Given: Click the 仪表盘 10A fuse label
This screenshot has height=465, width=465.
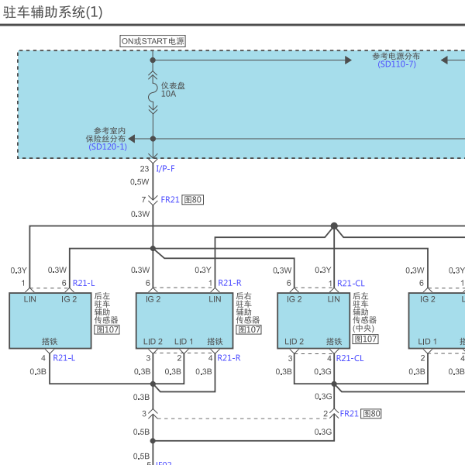Looking at the screenshot, I should point(173,90).
